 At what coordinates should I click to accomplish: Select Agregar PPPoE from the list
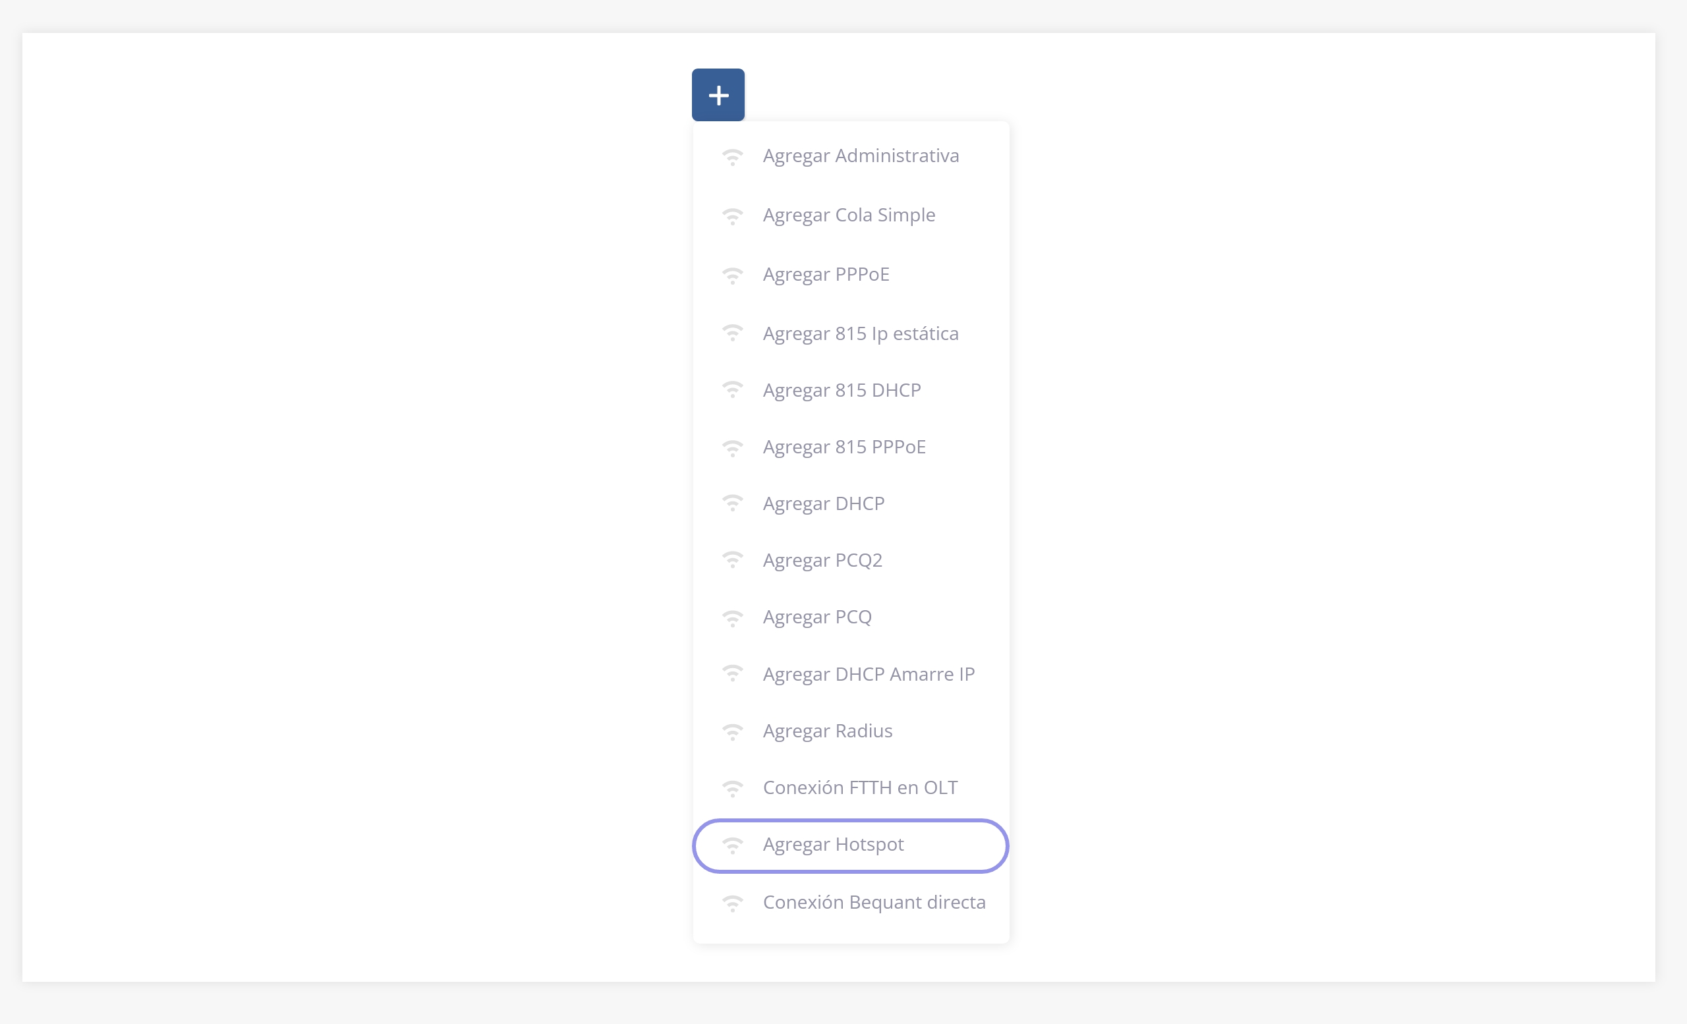click(826, 275)
